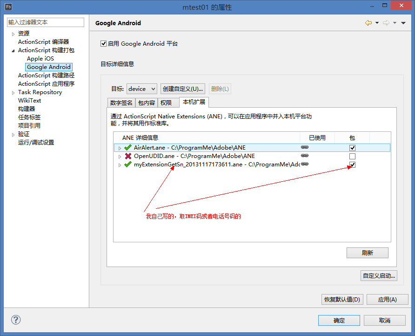Click the 包 column header
The height and width of the screenshot is (336, 415).
pyautogui.click(x=352, y=137)
